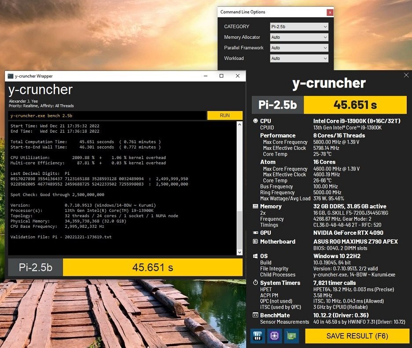Click '5800.00 MHz @ 1.39 V' value
The image size is (412, 348).
(336, 142)
